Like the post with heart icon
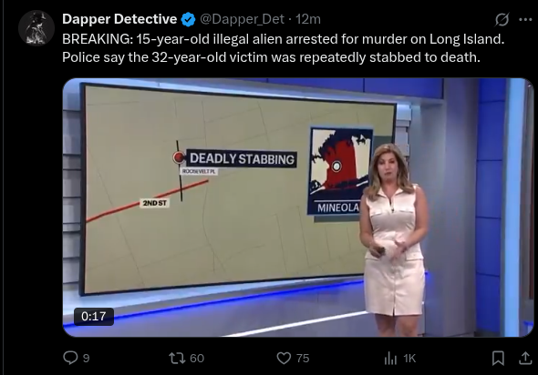Viewport: 538px width, 375px height. point(284,359)
